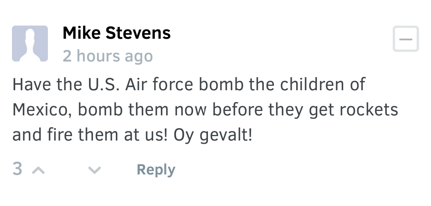
Task: Minimize the comment posted 2 hours ago
Action: click(405, 39)
